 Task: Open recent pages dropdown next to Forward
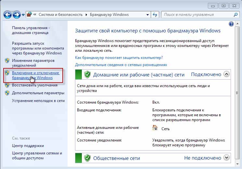pos(23,15)
